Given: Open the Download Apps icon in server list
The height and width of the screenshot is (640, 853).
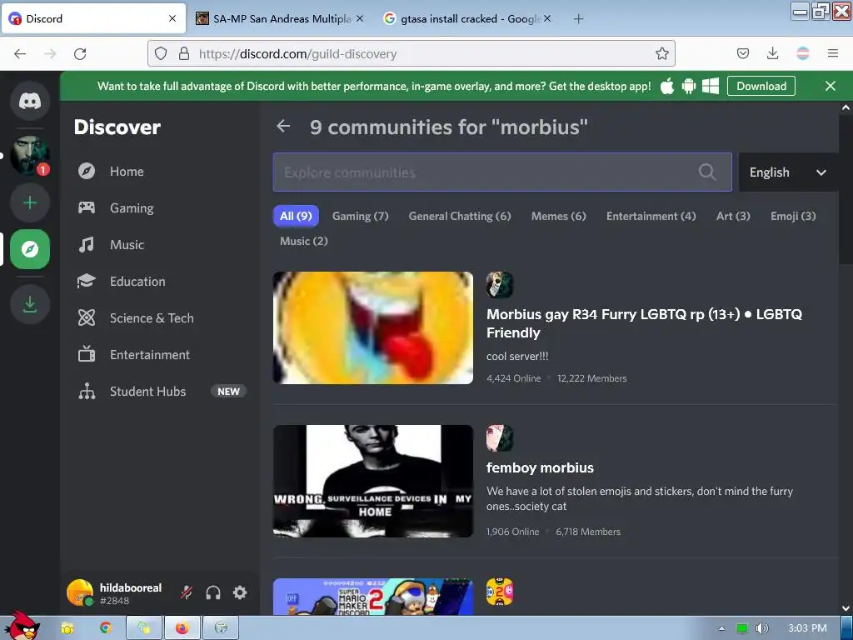Looking at the screenshot, I should point(30,304).
